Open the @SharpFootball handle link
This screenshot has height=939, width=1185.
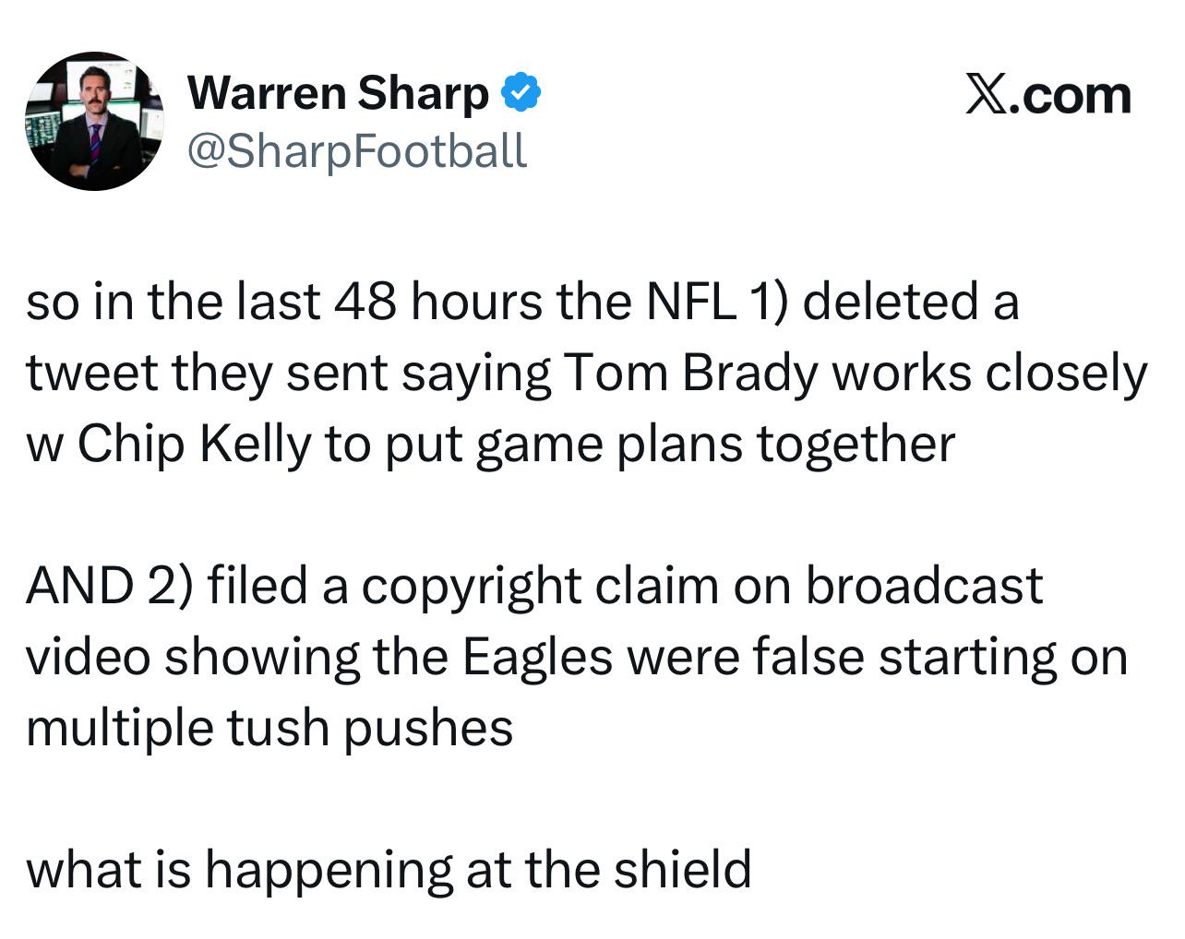click(x=357, y=150)
